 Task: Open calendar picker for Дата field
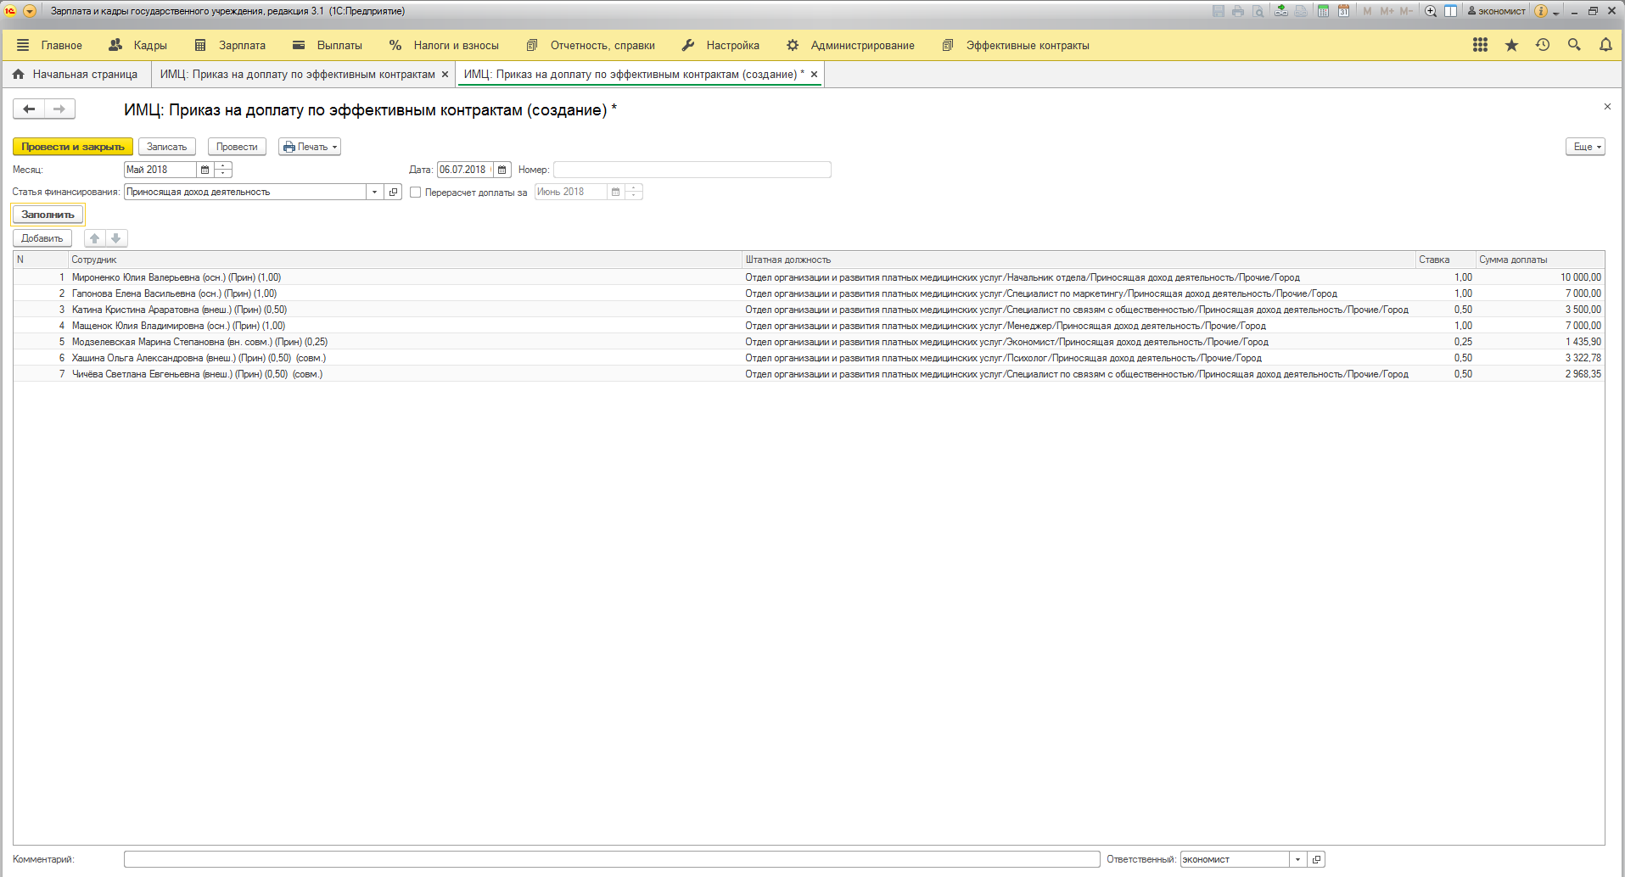502,170
